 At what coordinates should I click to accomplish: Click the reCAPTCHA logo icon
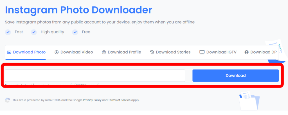8,100
